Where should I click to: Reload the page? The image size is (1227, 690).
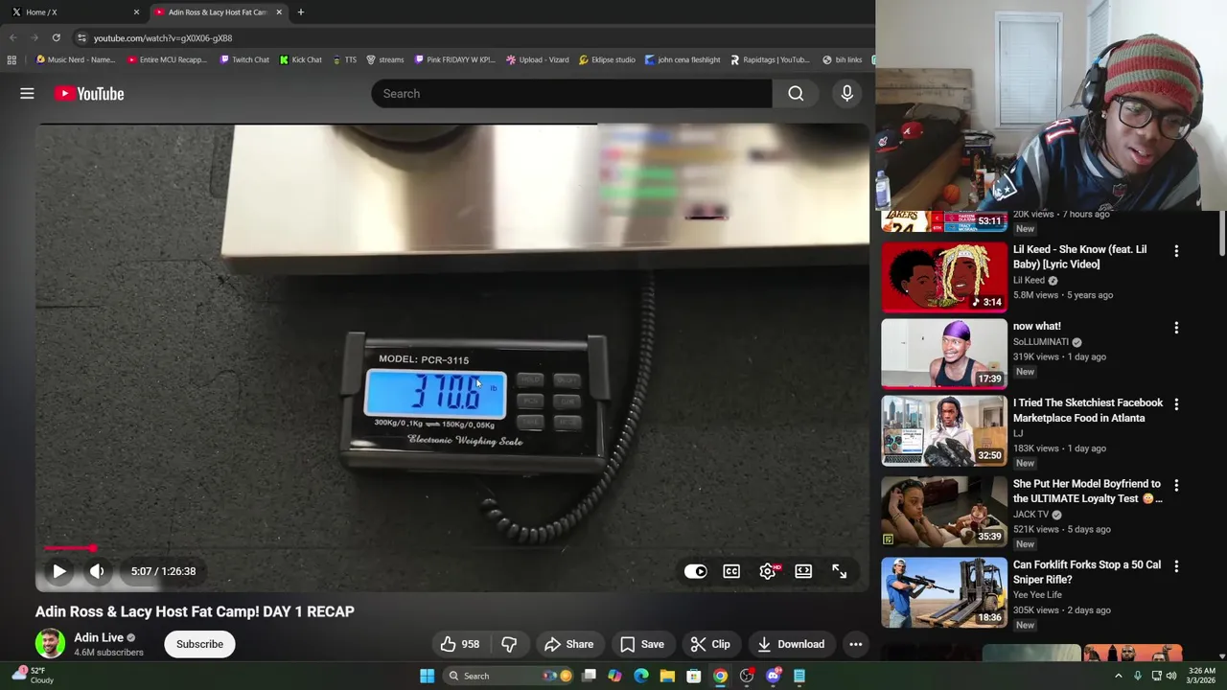(x=56, y=37)
